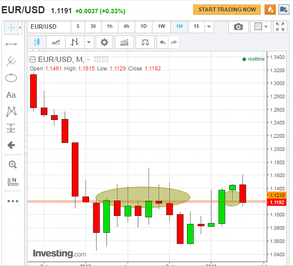
Task: Select the left arrow marker tool
Action: coord(11,145)
